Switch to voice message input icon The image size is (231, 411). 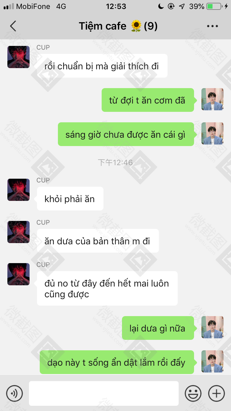[14, 393]
